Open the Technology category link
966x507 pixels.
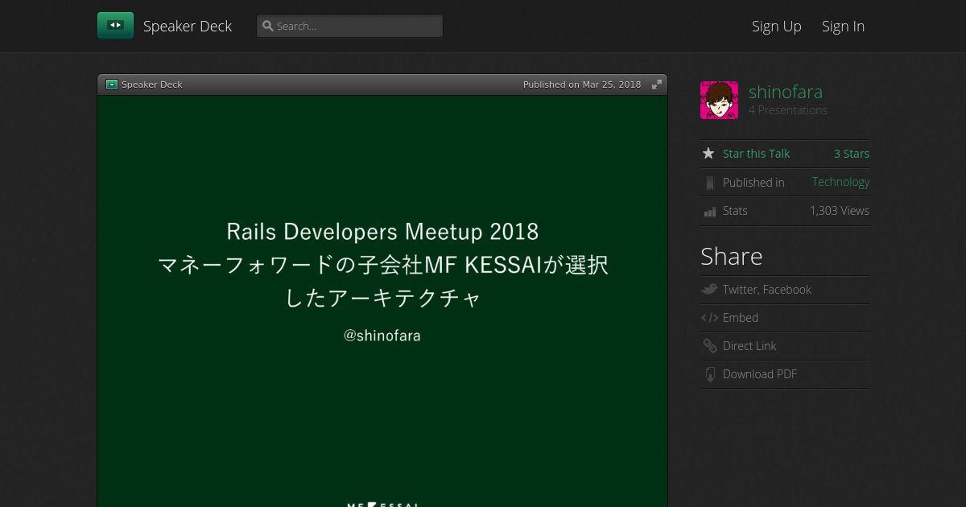pyautogui.click(x=840, y=182)
